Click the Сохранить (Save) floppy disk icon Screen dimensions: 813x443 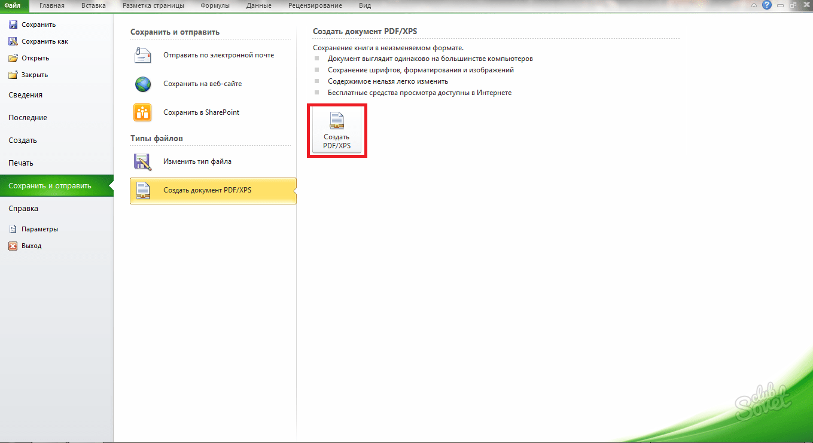click(13, 25)
